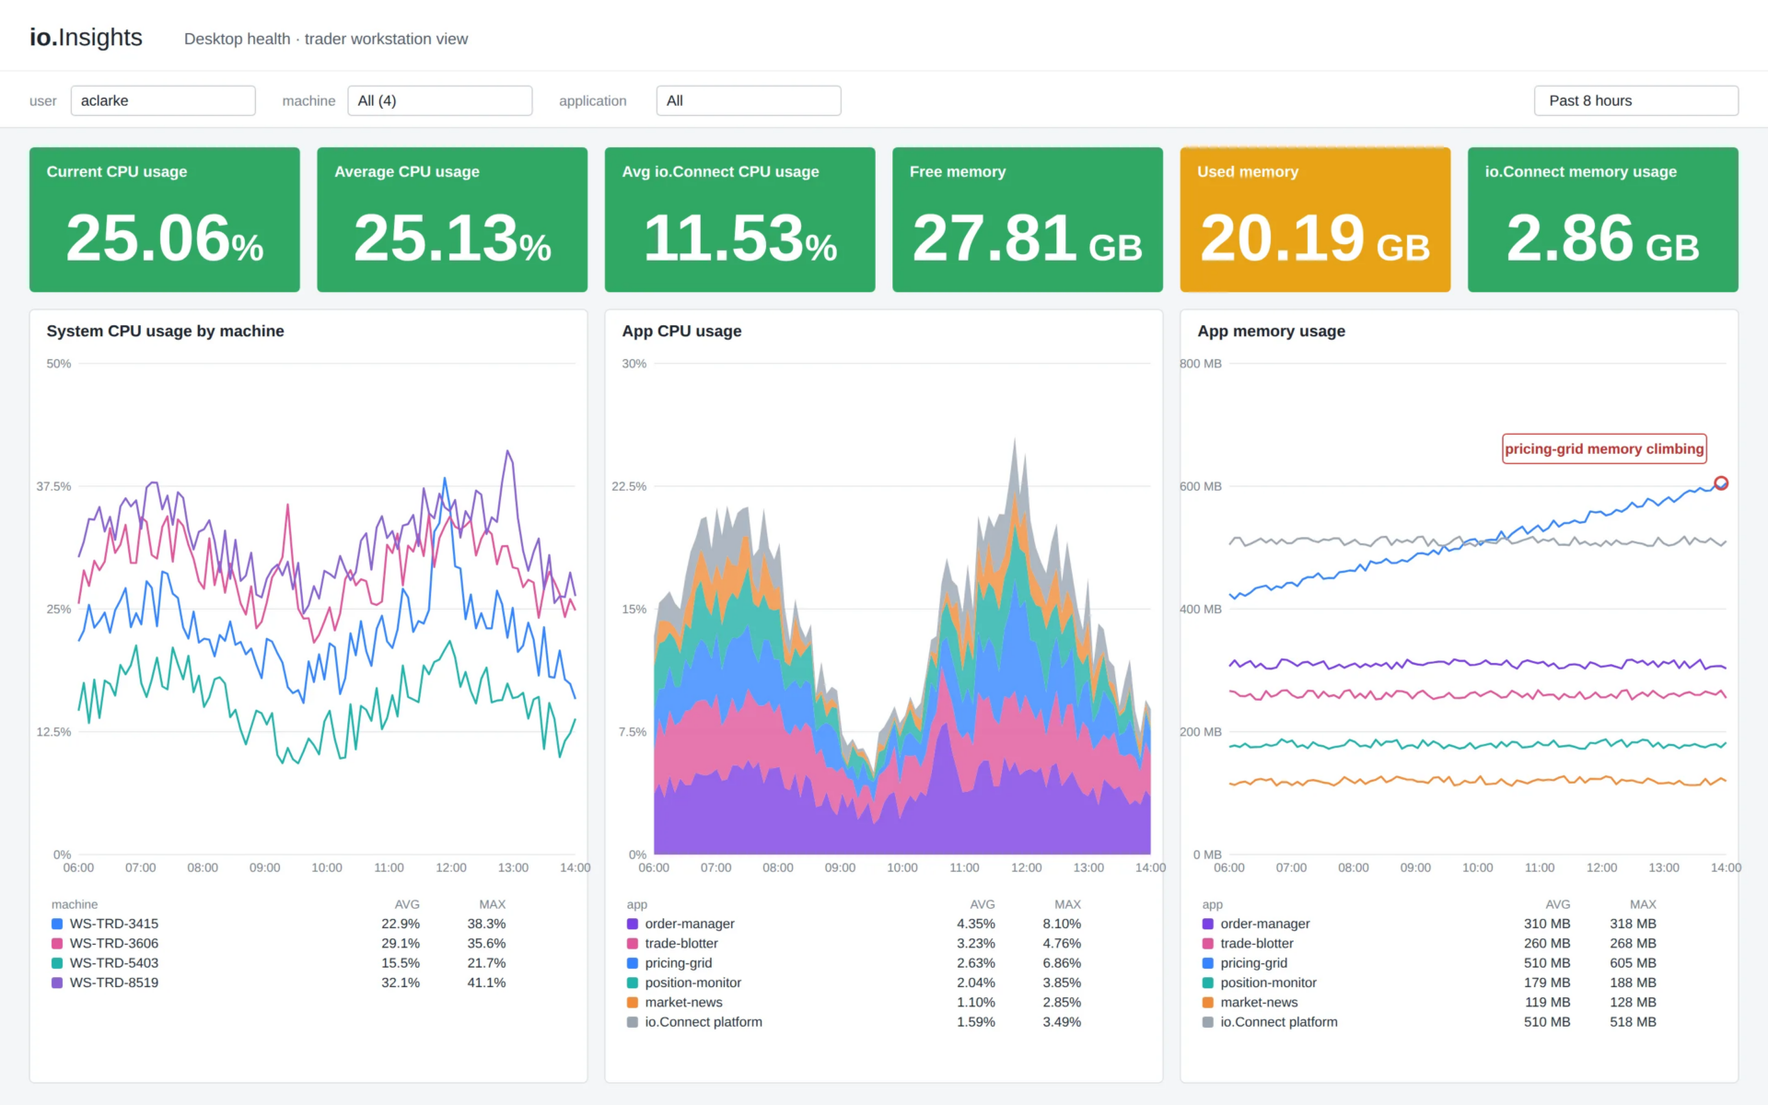The width and height of the screenshot is (1768, 1105).
Task: Open the Average CPU usage card
Action: 452,219
